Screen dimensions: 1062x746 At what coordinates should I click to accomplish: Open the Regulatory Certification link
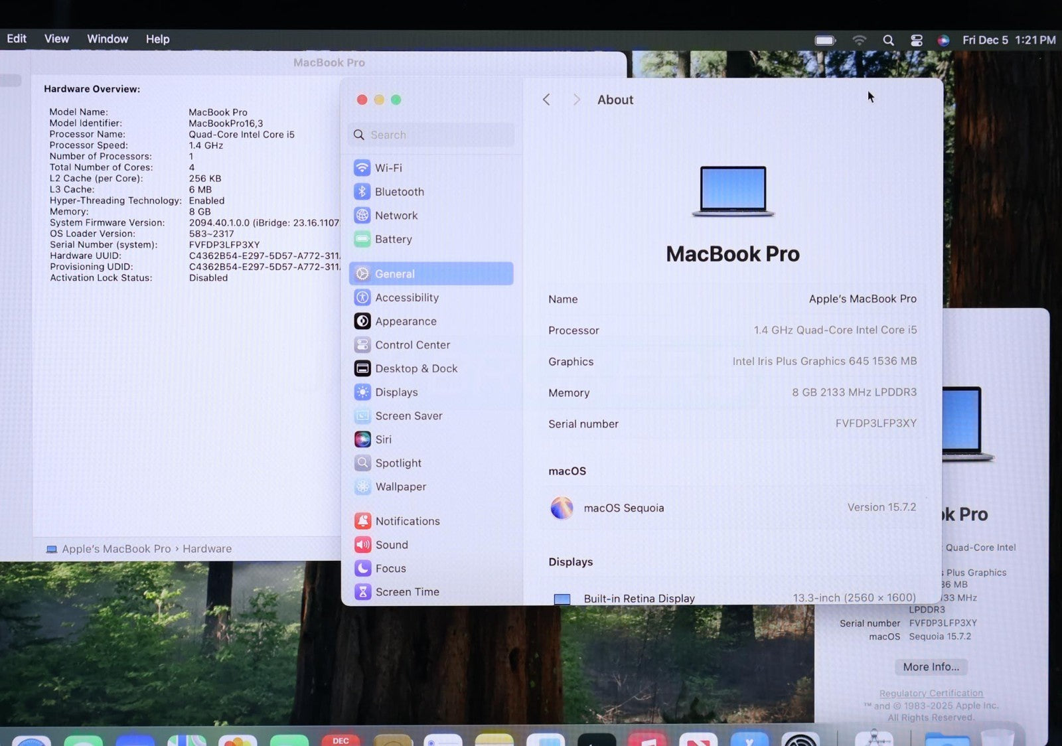coord(931,694)
